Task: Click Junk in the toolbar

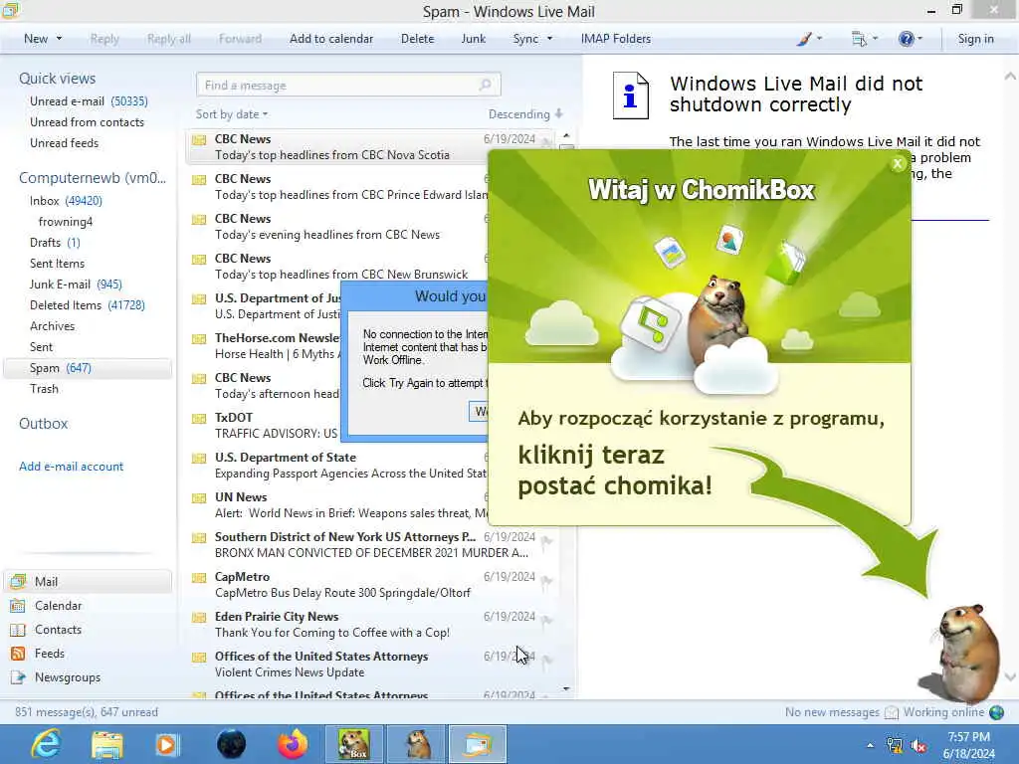Action: (473, 39)
